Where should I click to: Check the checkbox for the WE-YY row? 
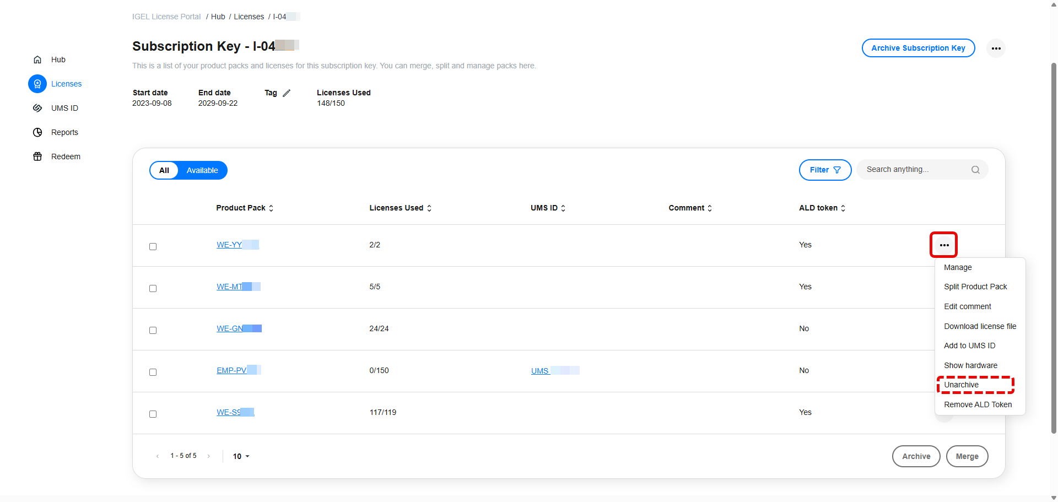(153, 247)
